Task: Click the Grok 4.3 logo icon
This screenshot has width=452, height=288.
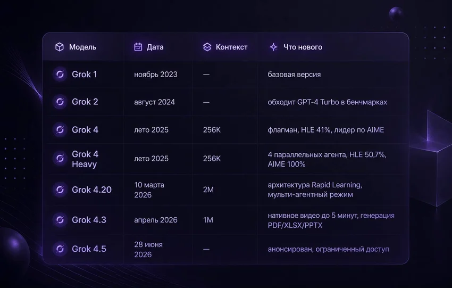Action: click(60, 220)
